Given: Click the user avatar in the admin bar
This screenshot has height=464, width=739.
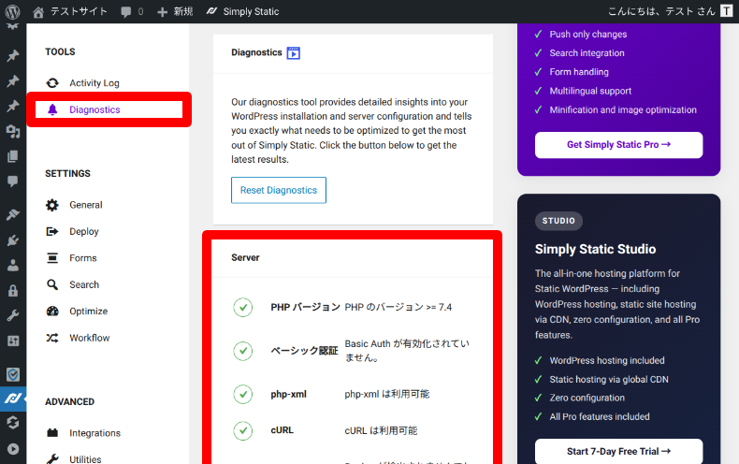Looking at the screenshot, I should point(726,11).
